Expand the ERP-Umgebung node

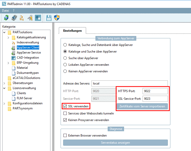(8, 63)
